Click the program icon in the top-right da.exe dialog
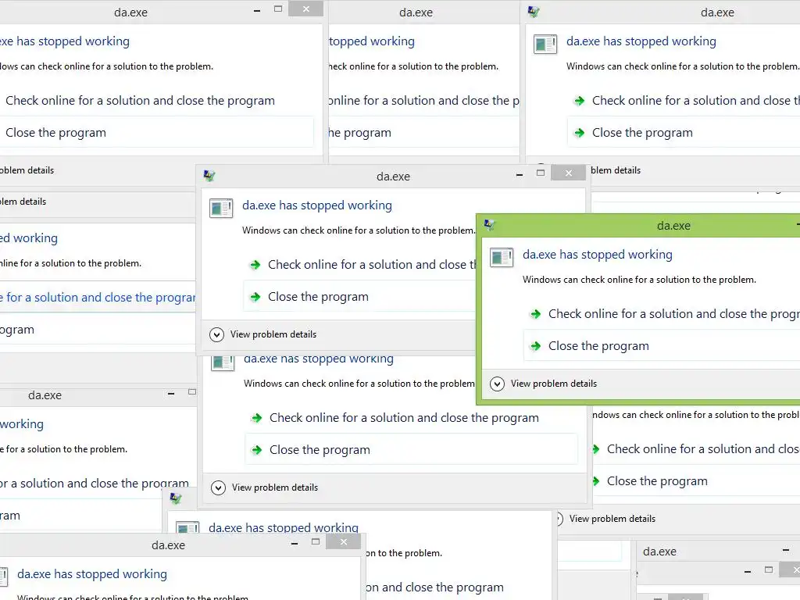Screen dimensions: 800x600 [x=545, y=44]
